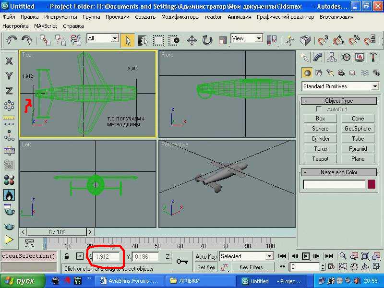Select the Systems gears category icon
The height and width of the screenshot is (288, 384).
376,73
